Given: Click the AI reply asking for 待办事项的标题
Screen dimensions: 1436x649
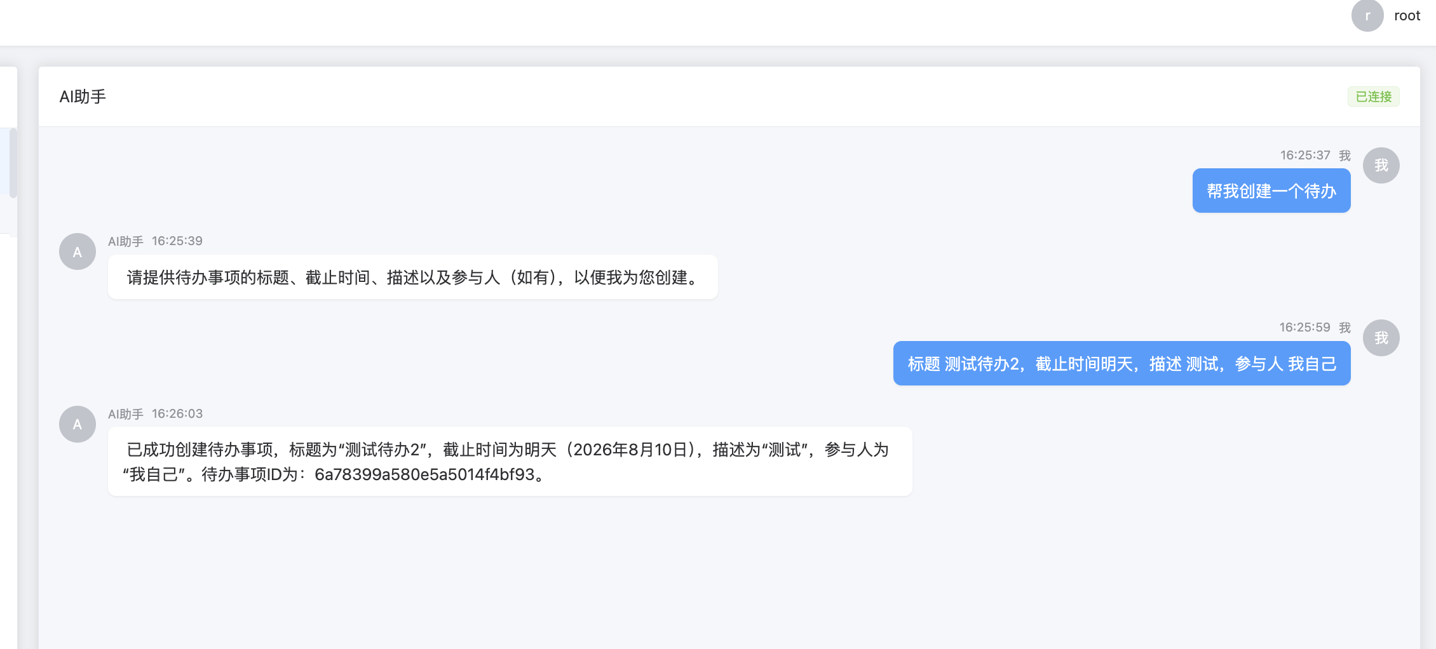Looking at the screenshot, I should click(x=413, y=277).
